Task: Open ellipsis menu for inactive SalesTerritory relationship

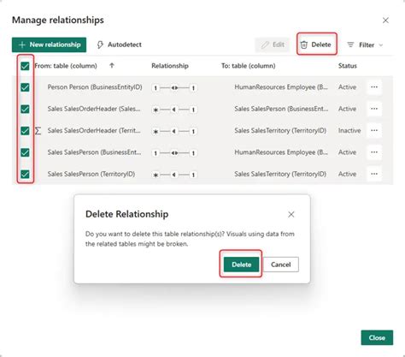Action: click(374, 130)
